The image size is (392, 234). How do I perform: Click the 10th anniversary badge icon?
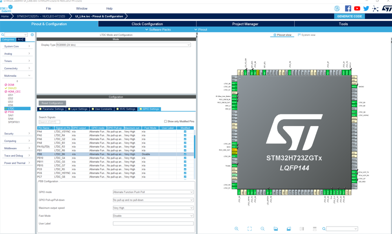pos(337,9)
